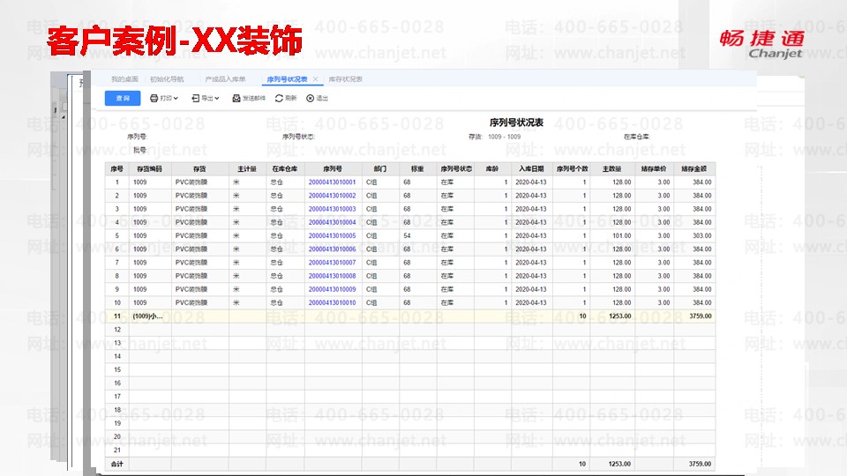Click the send mail (发送邮件) icon
The height and width of the screenshot is (476, 847).
(x=236, y=99)
